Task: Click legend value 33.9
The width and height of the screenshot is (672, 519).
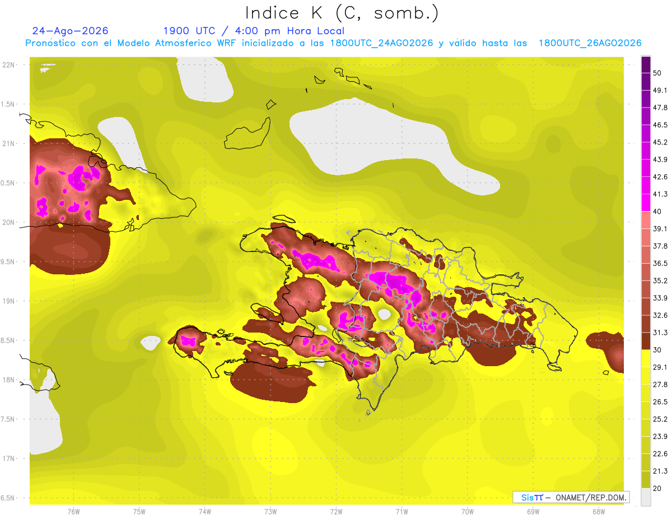Action: (x=660, y=298)
